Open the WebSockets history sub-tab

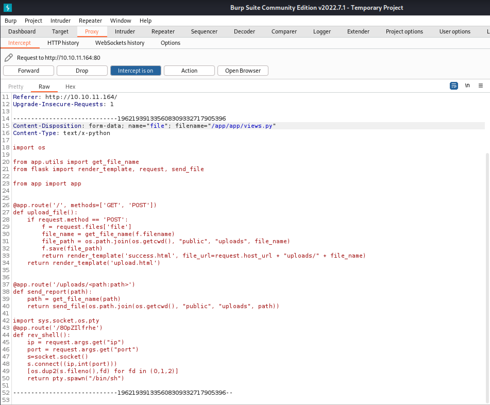pyautogui.click(x=120, y=43)
